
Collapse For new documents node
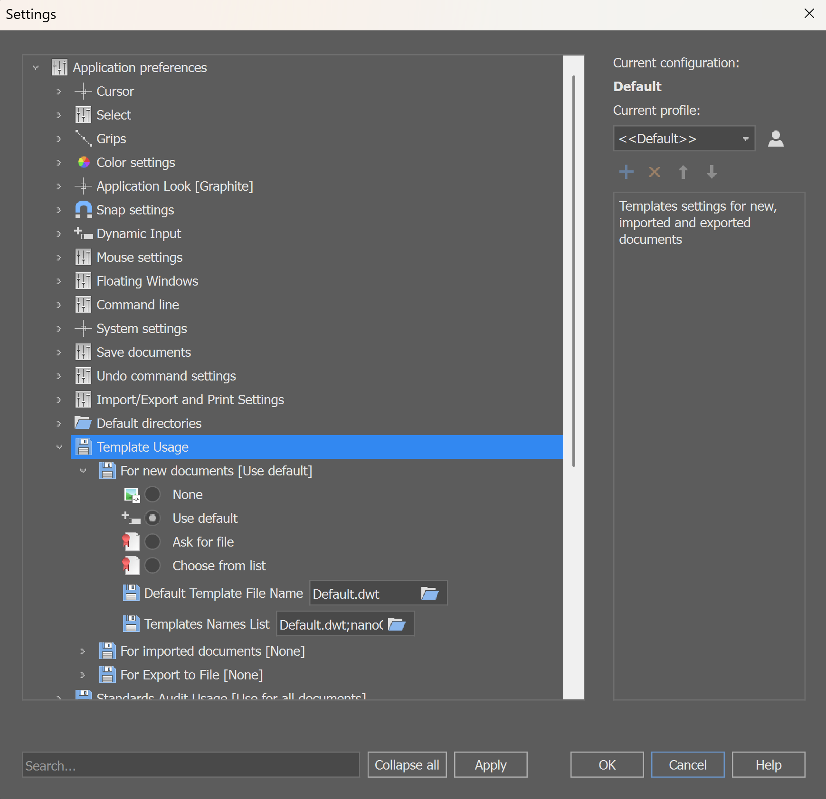coord(83,471)
